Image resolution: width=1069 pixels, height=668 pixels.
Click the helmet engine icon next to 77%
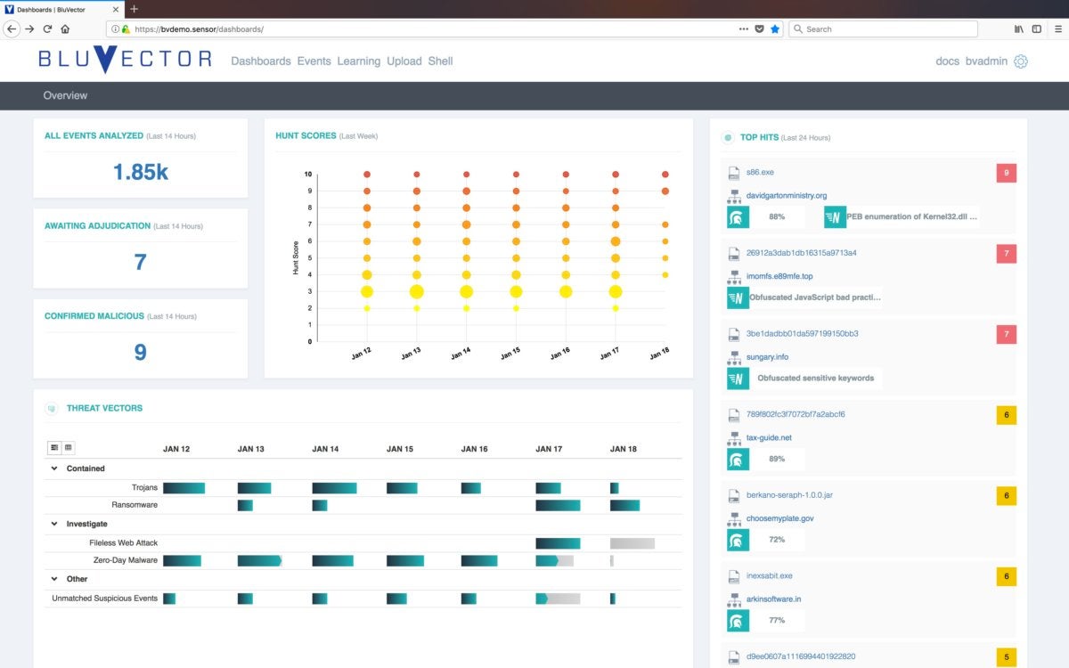coord(738,620)
